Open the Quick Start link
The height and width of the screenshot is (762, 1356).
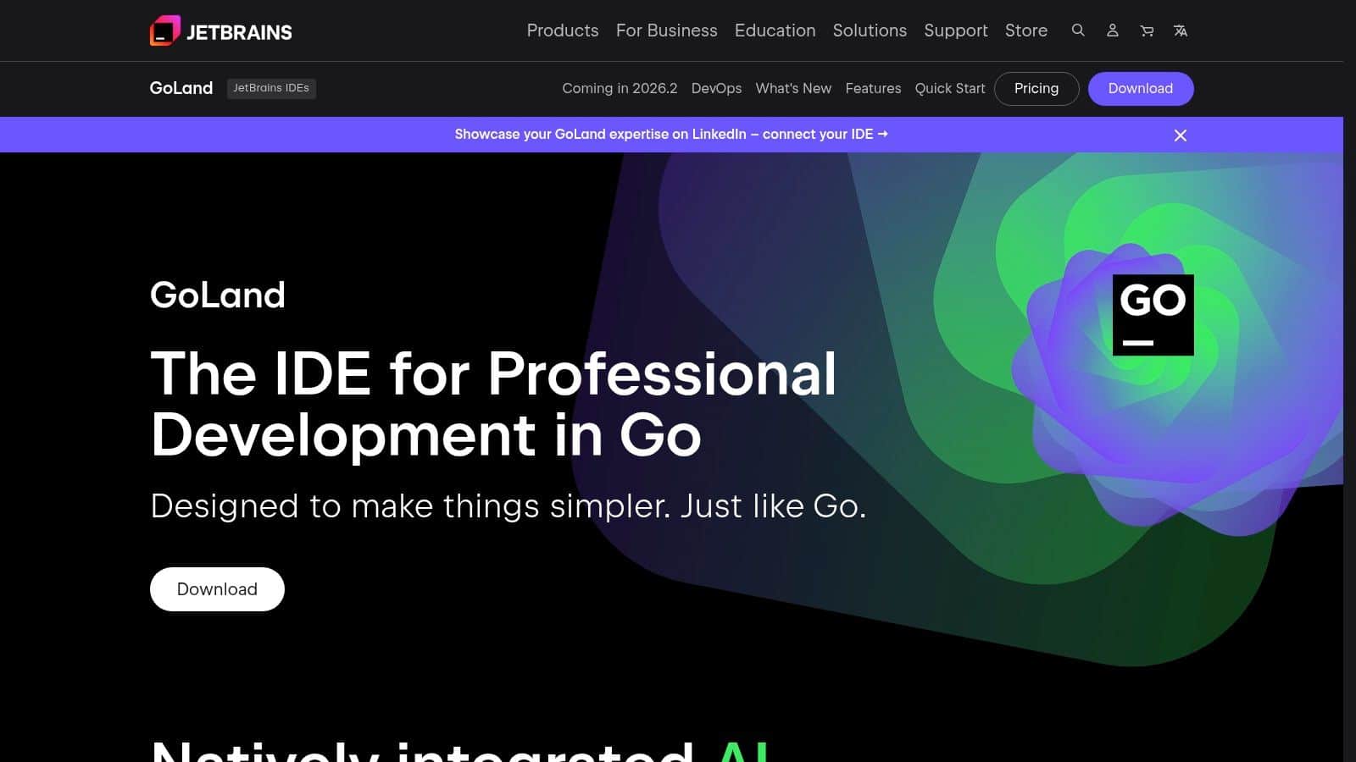(x=950, y=89)
